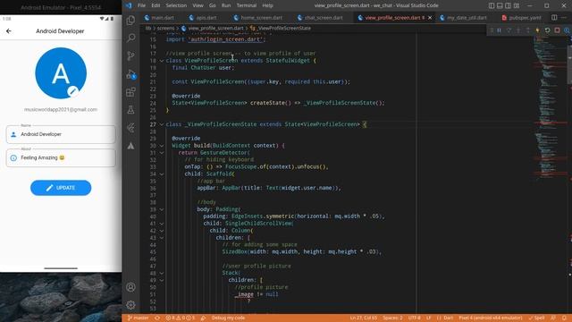Tap the edit pencil on the profile picture
Screen dimensions: 572x322
click(x=72, y=91)
